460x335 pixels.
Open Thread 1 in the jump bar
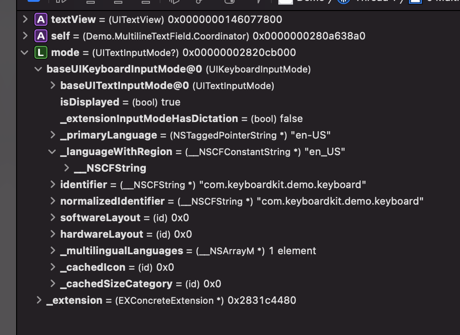pos(373,2)
